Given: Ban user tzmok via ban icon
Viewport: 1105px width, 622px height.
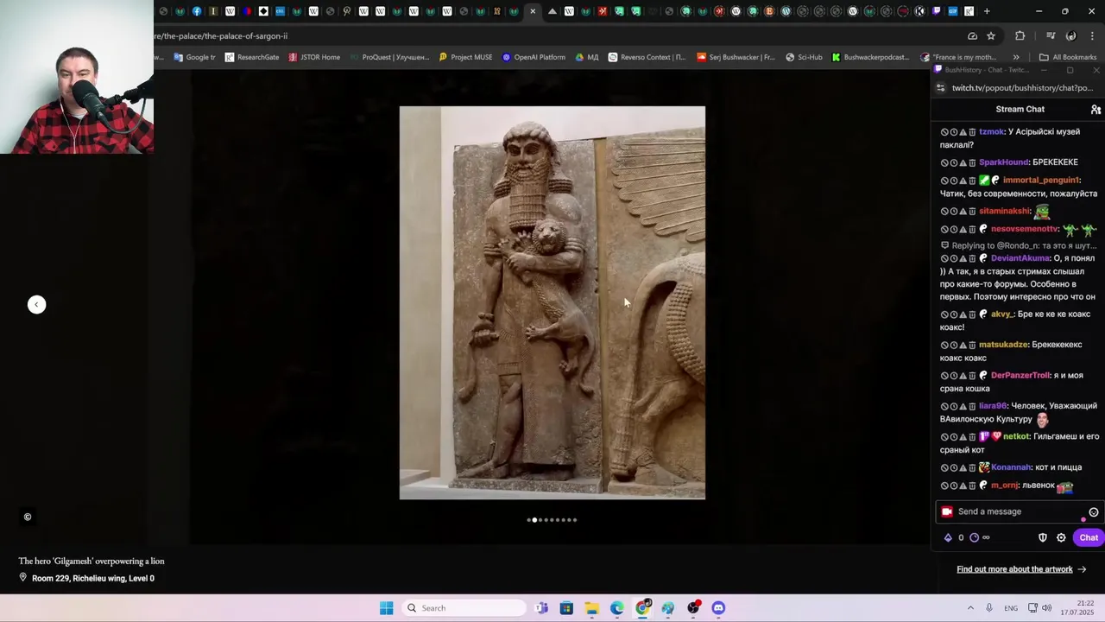Looking at the screenshot, I should (944, 132).
